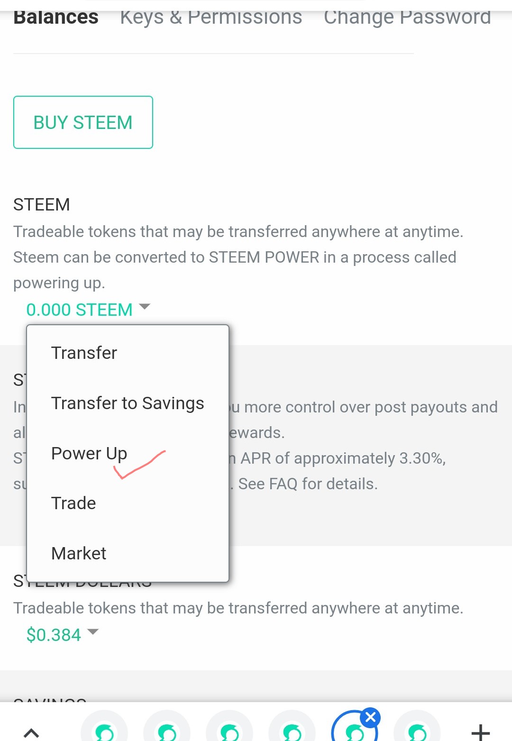This screenshot has height=741, width=512.
Task: Expand the $0.384 Steem Dollars dropdown
Action: coord(62,634)
